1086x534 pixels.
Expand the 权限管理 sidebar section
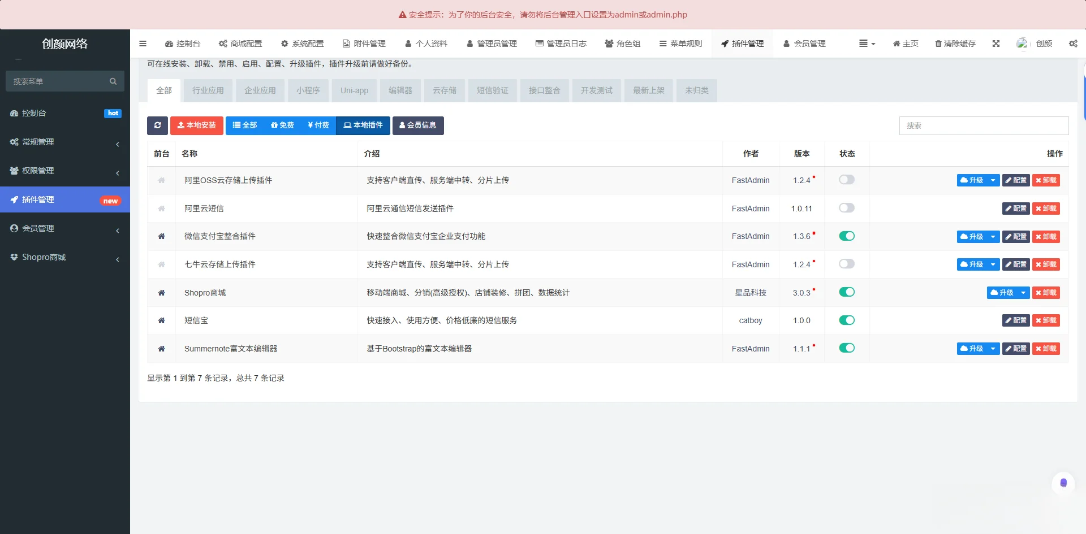coord(65,171)
